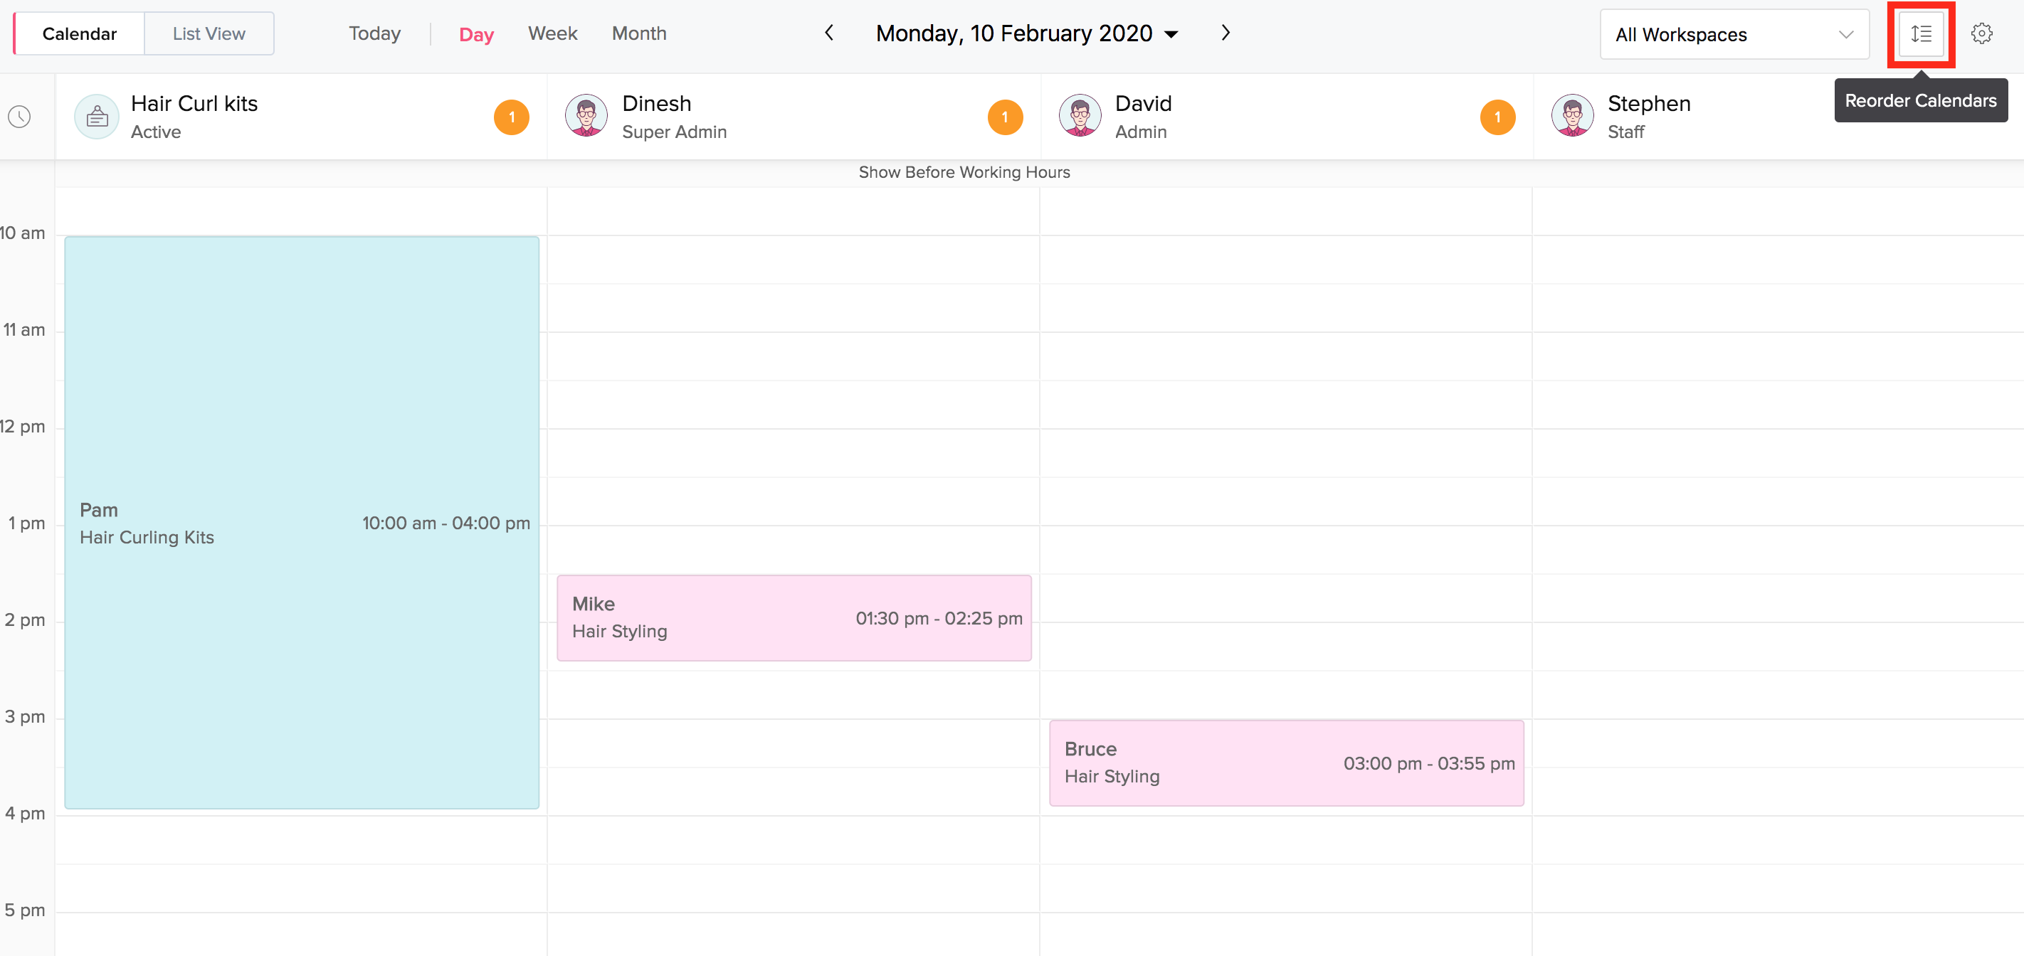Click David's avatar icon
2024x956 pixels.
coord(1080,116)
